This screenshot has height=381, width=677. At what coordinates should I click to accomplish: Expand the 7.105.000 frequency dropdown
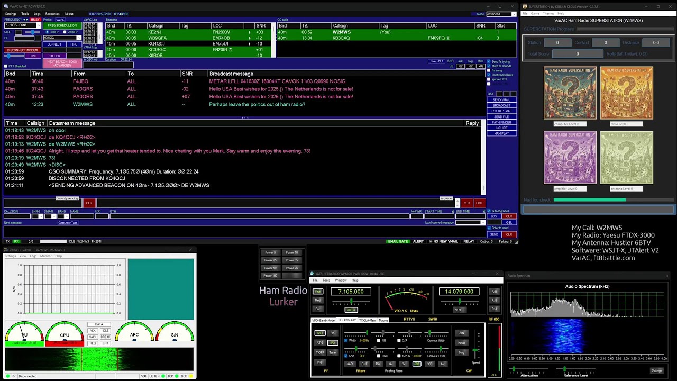point(39,25)
